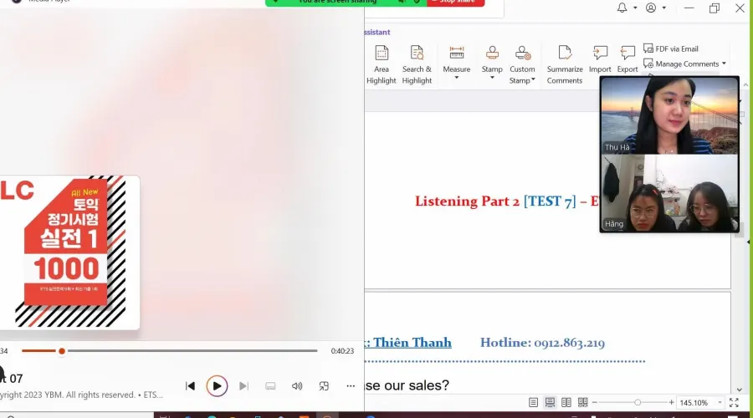
Task: Click the Thu Hà video thumbnail
Action: [x=669, y=115]
